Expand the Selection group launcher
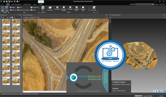 pyautogui.click(x=9, y=12)
